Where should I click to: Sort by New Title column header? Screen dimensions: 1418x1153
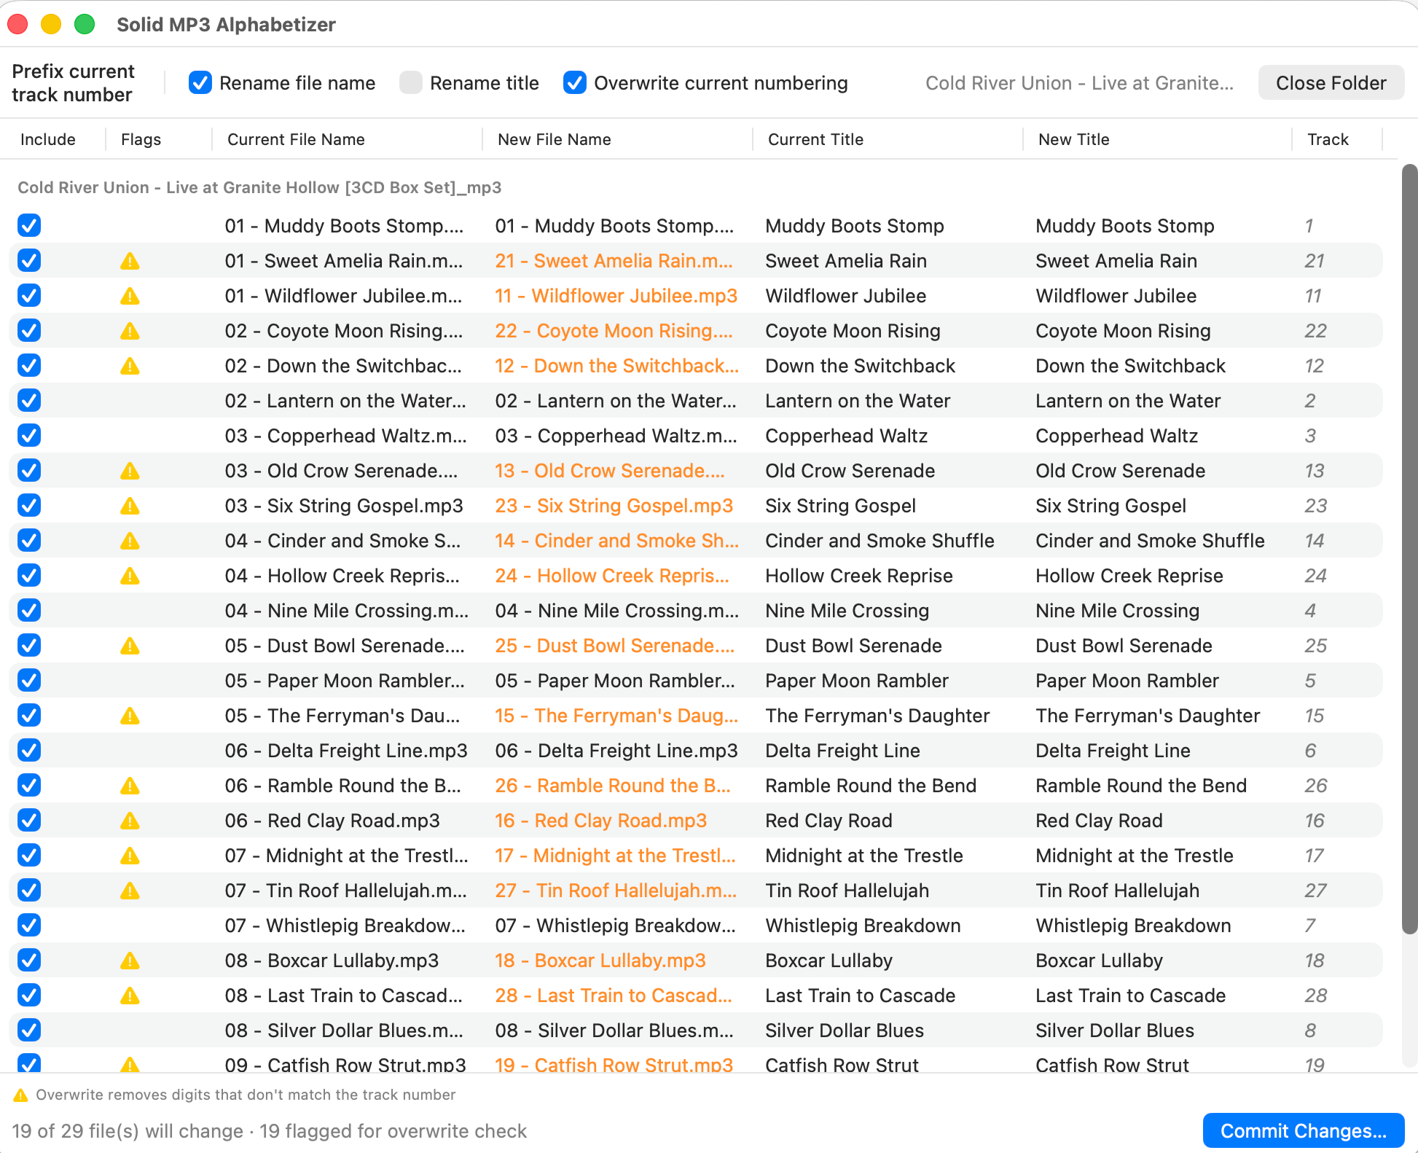(1074, 139)
